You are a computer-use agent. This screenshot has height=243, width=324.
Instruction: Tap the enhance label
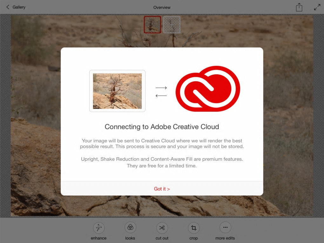point(98,238)
